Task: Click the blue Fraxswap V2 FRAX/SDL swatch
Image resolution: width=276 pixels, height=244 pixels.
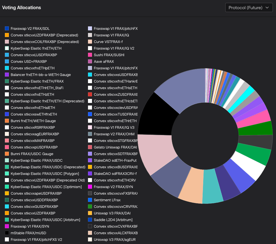Action: 7,28
